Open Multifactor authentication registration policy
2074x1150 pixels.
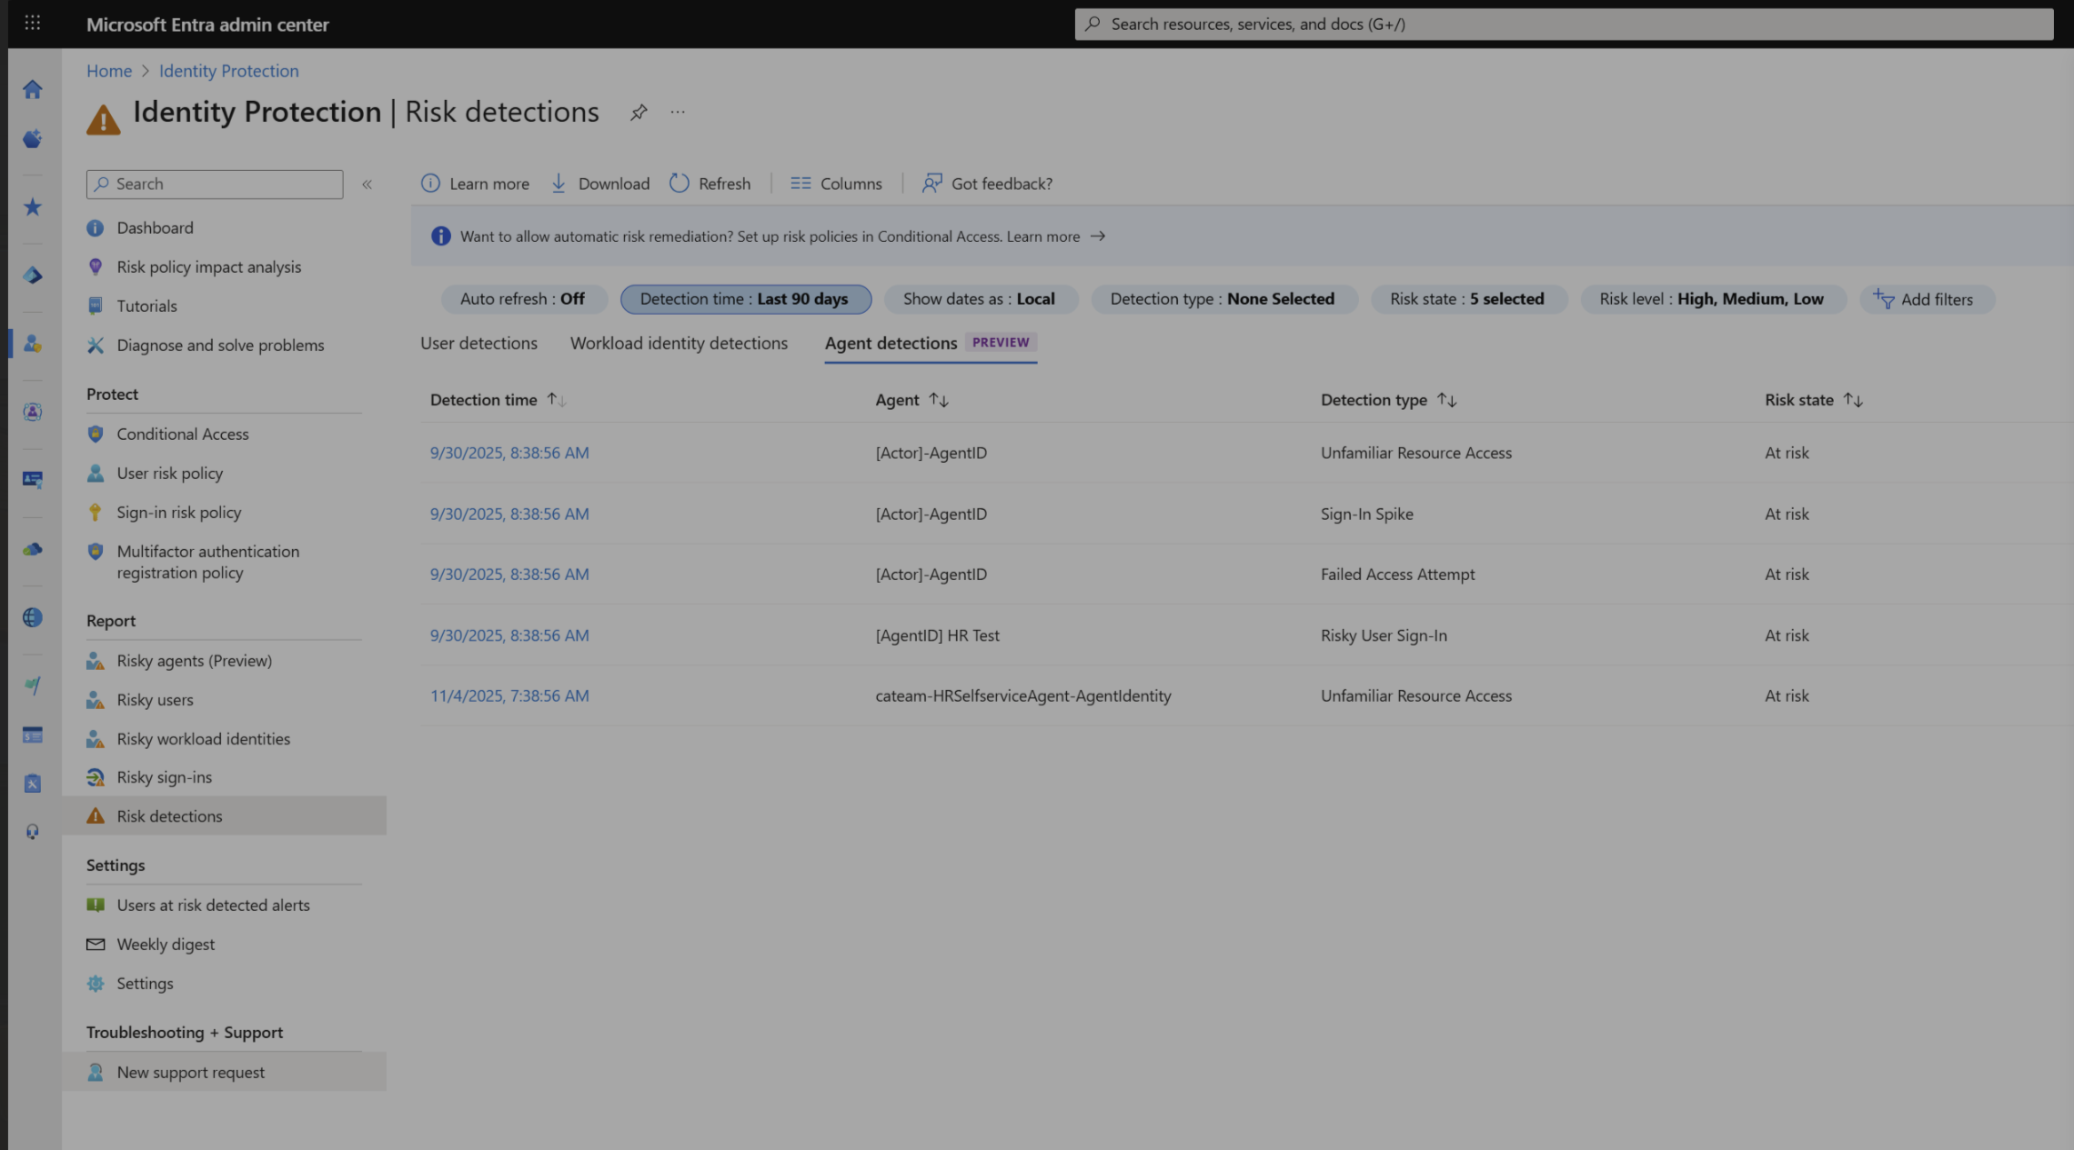[x=207, y=562]
